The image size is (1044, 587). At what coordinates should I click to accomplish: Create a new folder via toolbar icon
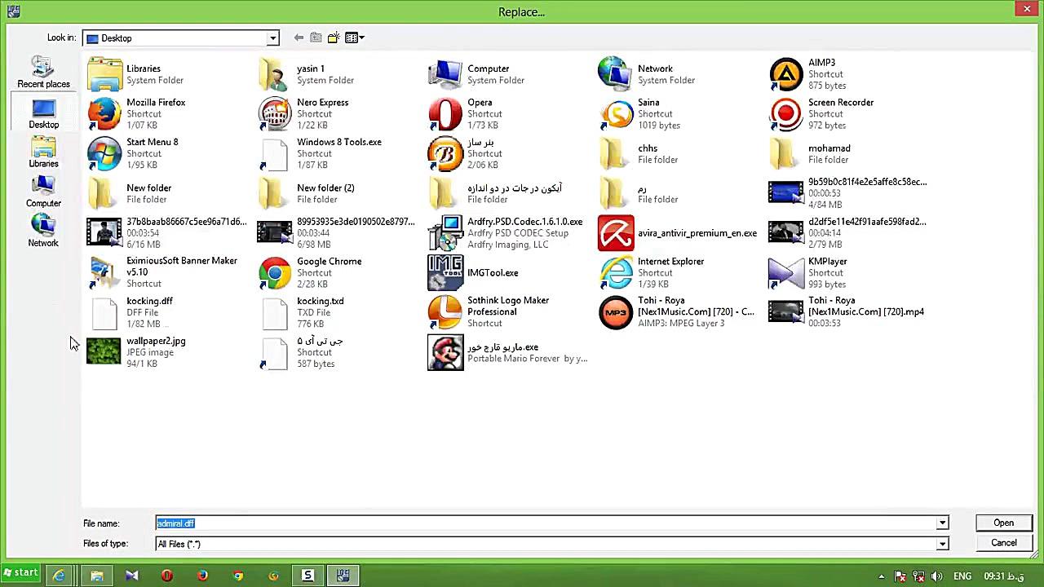334,38
